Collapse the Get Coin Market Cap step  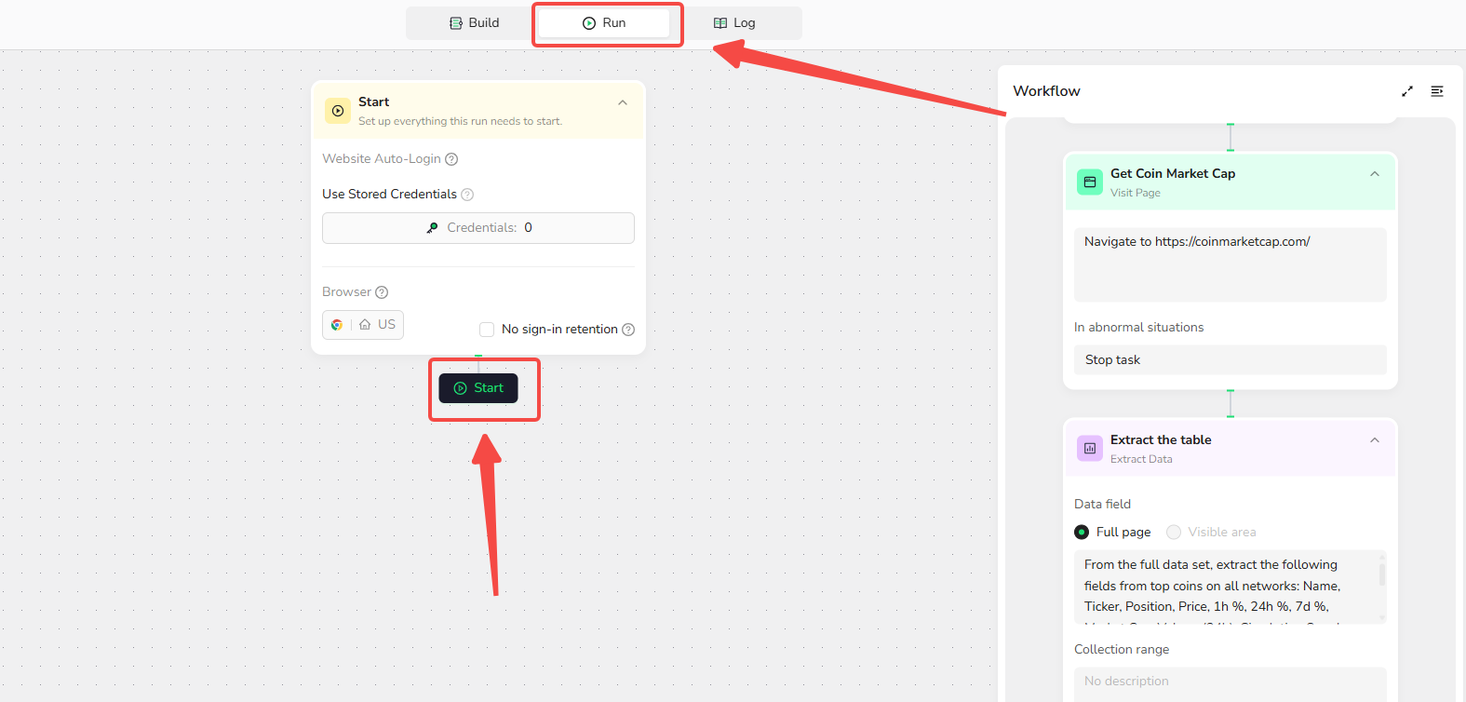coord(1375,174)
